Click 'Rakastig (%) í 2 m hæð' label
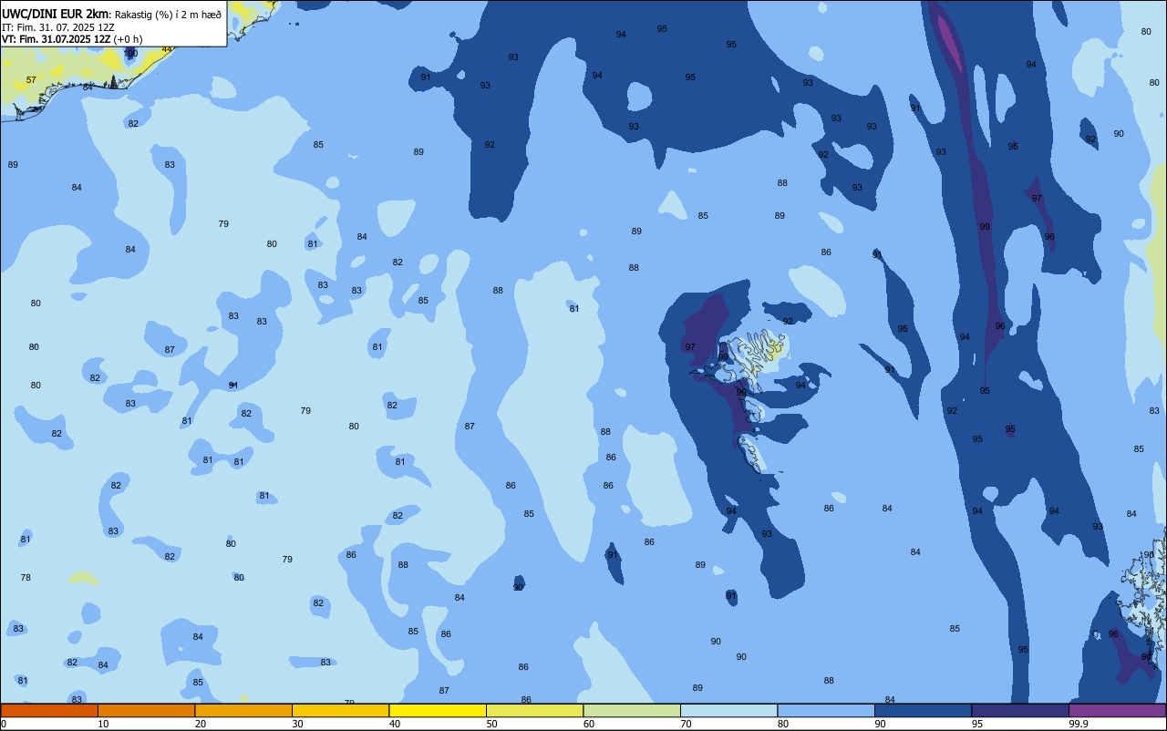The image size is (1167, 731). click(168, 14)
